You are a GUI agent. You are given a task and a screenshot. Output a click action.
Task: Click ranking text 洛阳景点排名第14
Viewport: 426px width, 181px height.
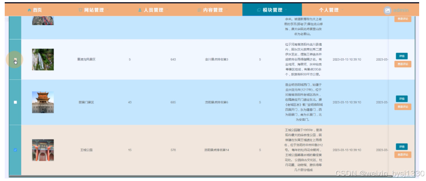pos(217,150)
